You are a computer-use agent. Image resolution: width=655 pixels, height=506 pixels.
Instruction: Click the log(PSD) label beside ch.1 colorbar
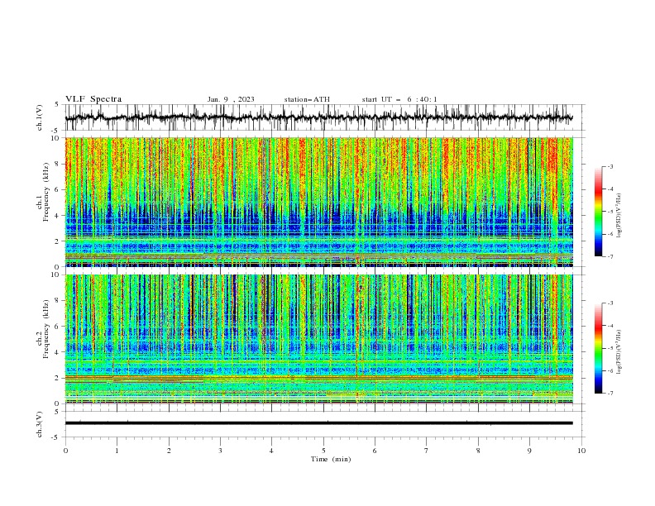click(619, 216)
